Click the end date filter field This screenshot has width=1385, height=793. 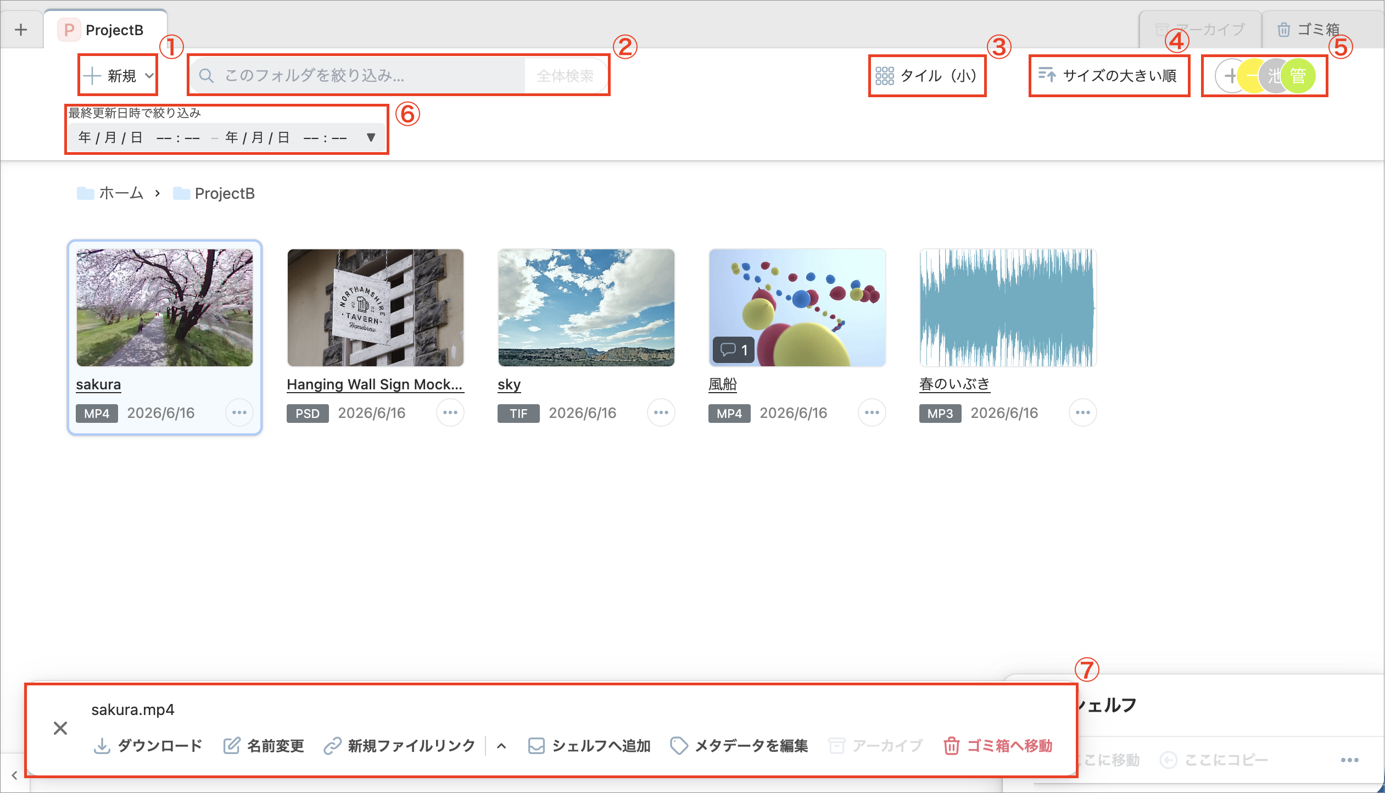click(x=287, y=137)
